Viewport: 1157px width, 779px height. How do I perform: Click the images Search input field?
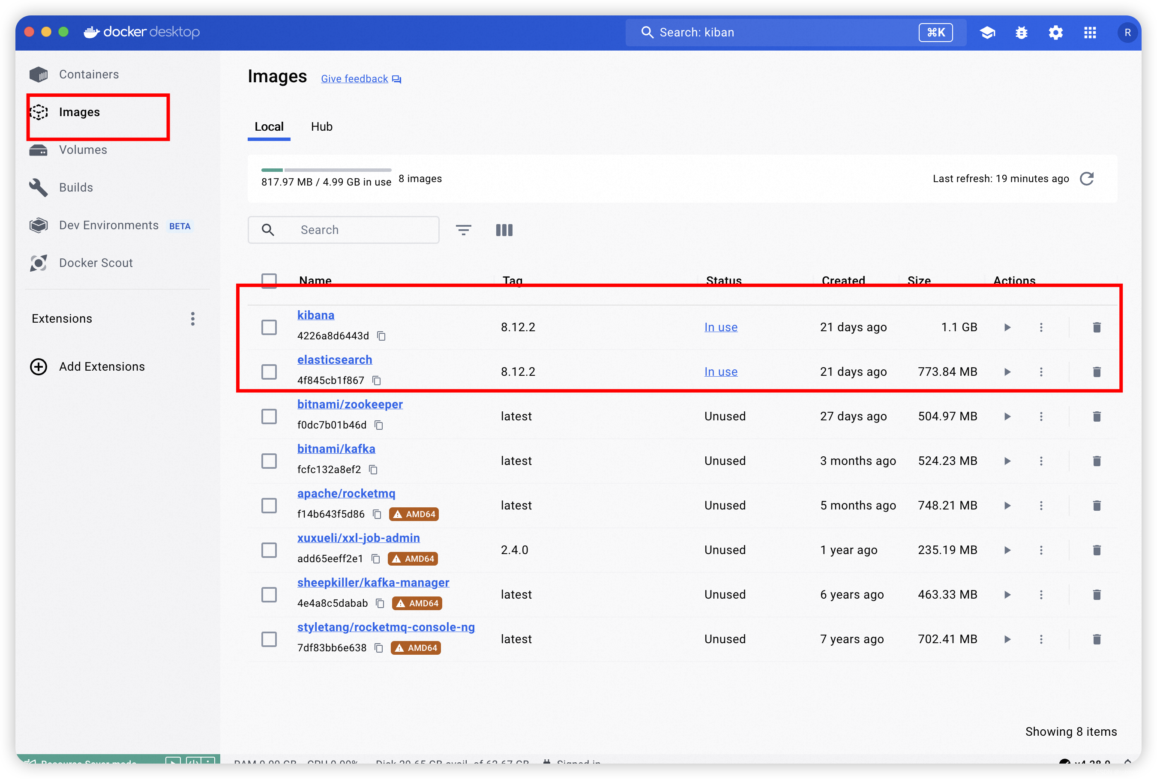(343, 230)
